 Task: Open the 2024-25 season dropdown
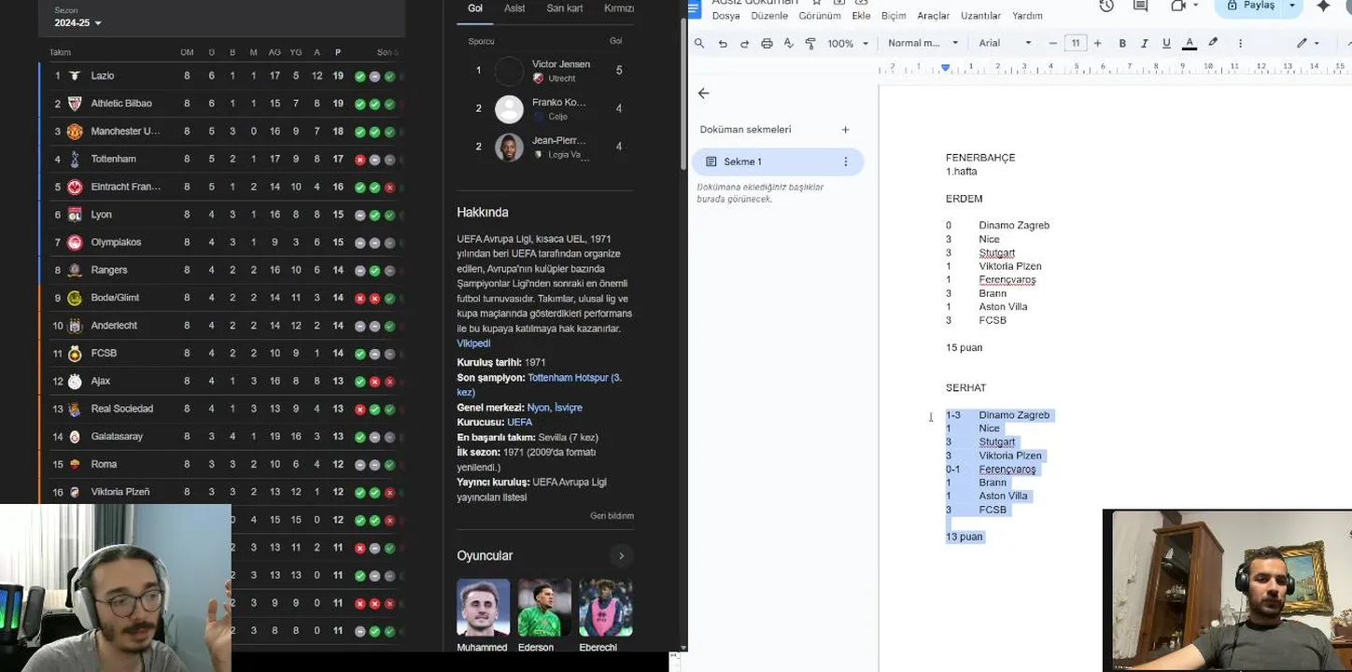point(77,22)
